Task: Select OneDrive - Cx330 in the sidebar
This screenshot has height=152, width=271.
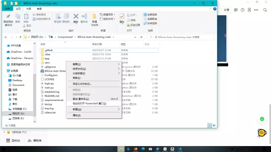Action: coord(19,52)
